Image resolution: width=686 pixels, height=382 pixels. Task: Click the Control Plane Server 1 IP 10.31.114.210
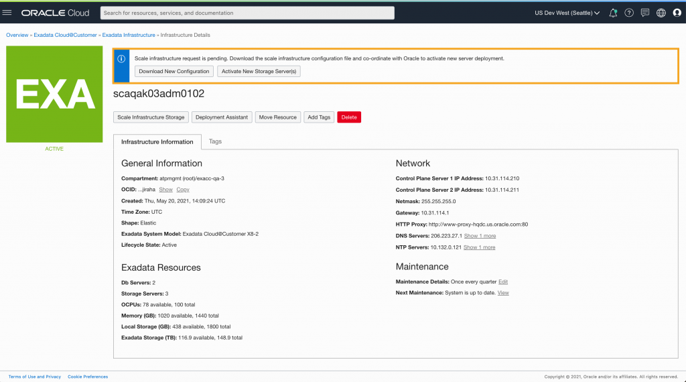pos(502,178)
